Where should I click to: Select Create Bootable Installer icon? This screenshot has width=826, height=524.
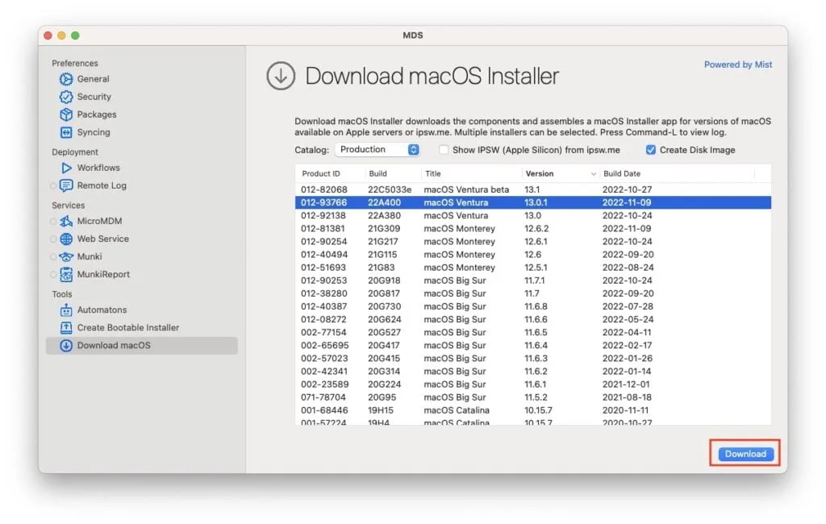point(66,327)
